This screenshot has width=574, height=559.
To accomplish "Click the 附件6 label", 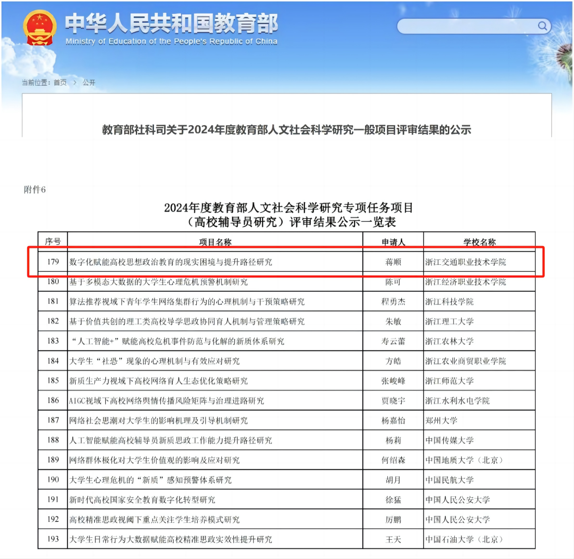I will click(x=35, y=190).
